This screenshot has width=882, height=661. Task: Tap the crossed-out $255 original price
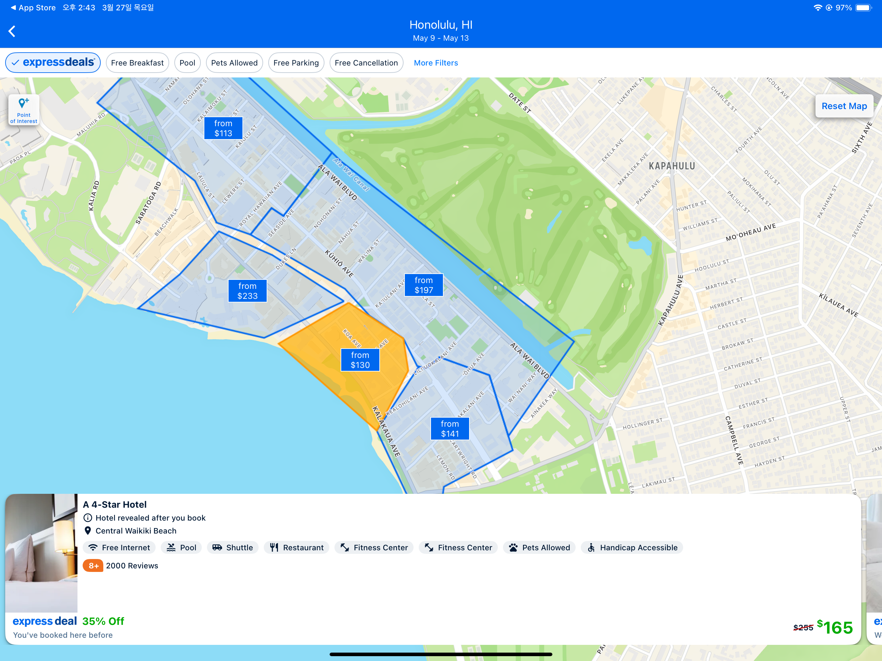(x=803, y=627)
